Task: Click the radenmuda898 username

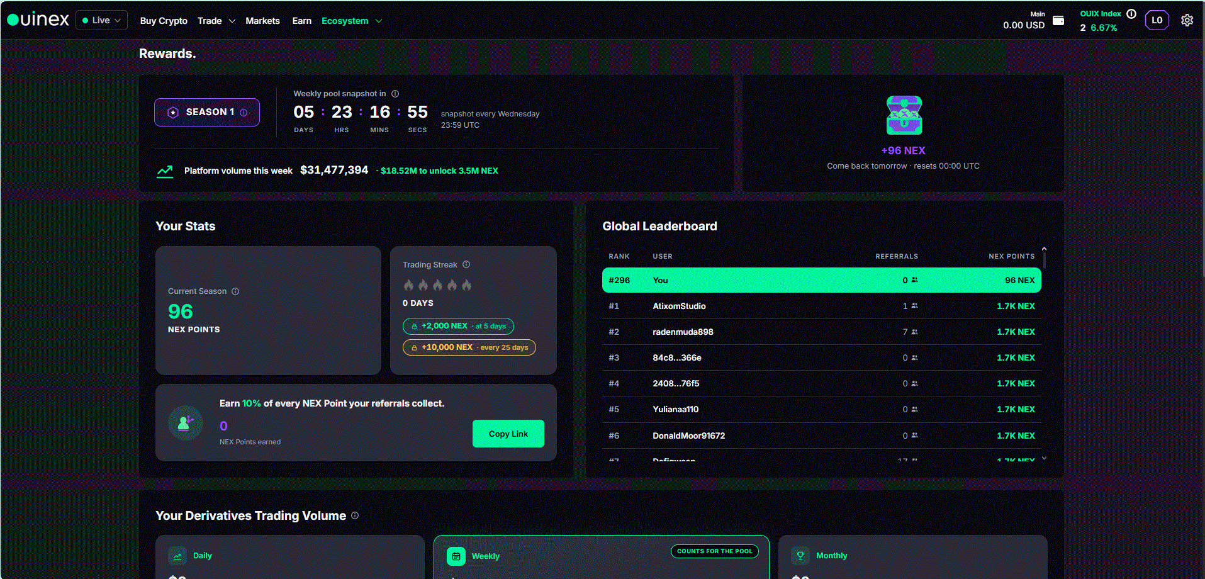Action: click(x=683, y=332)
